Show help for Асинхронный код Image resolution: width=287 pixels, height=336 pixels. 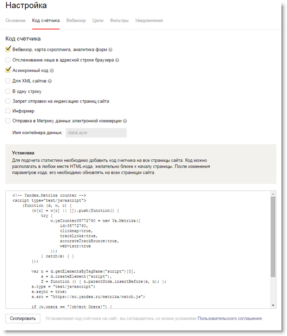[52, 71]
